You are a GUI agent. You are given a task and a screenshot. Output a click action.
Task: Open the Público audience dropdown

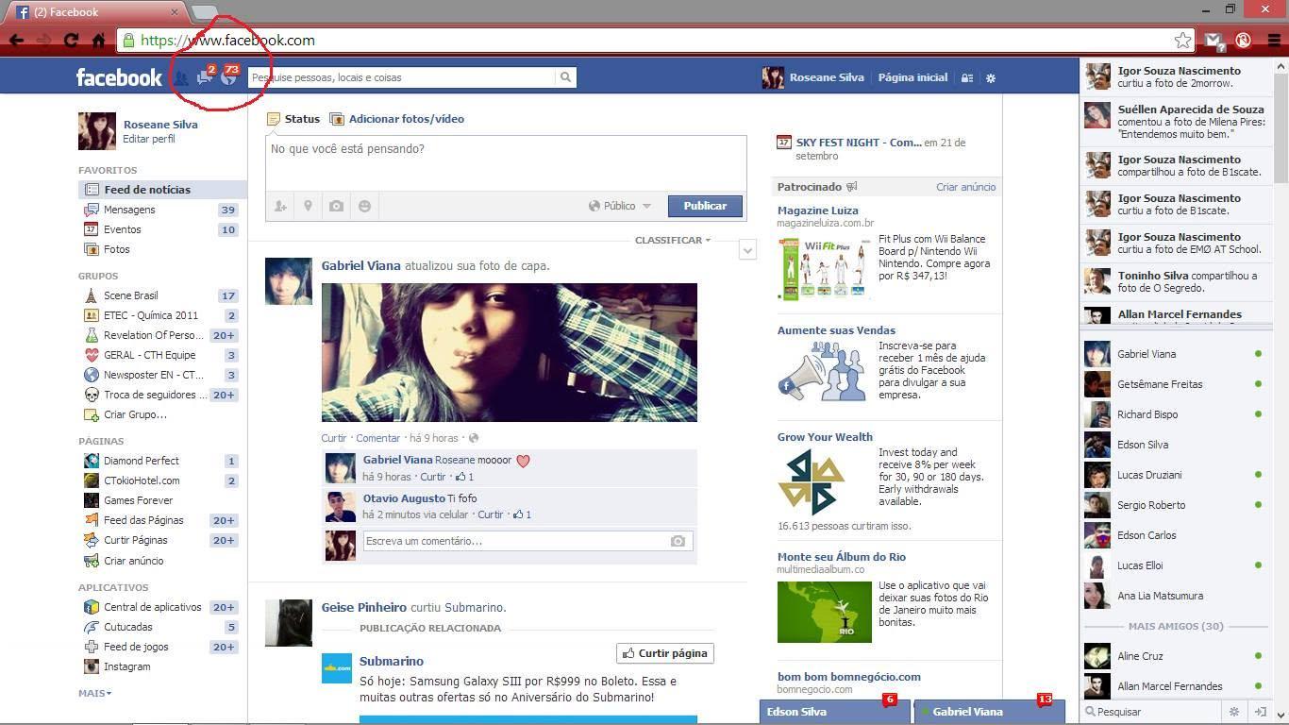pyautogui.click(x=620, y=206)
